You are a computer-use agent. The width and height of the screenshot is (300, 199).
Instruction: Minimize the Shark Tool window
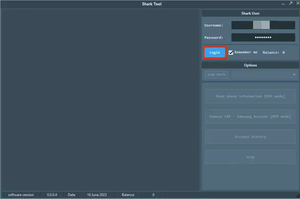[x=283, y=3]
